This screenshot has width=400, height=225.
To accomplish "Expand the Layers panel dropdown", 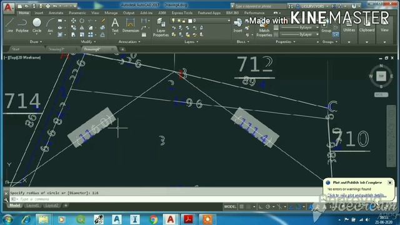I will click(191, 42).
